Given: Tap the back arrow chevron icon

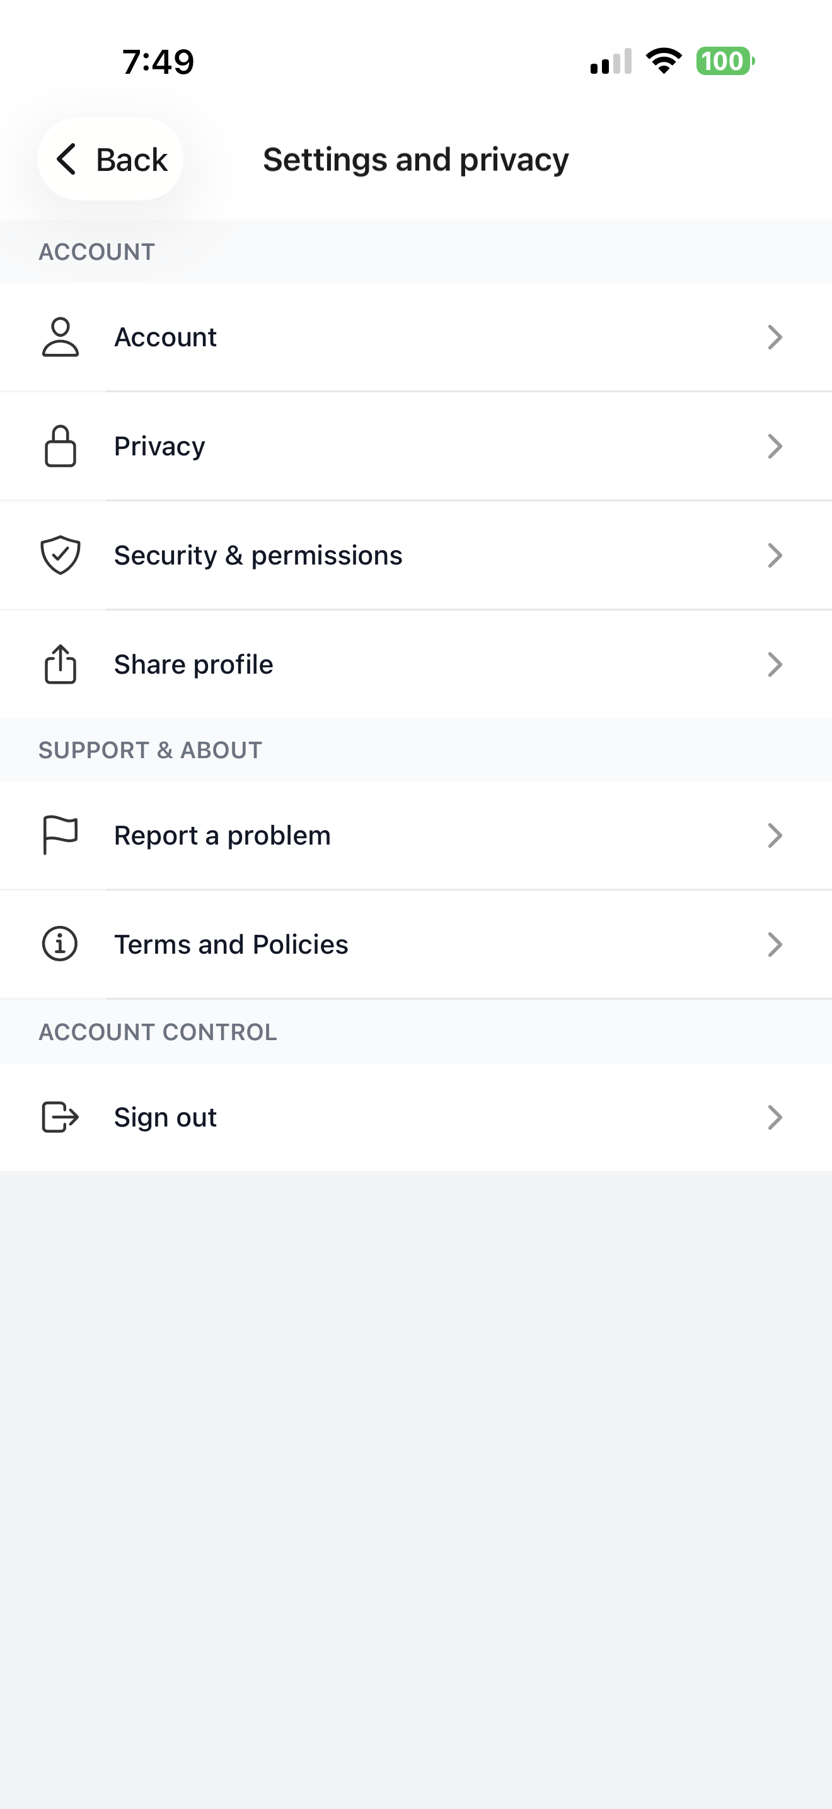Looking at the screenshot, I should point(67,160).
